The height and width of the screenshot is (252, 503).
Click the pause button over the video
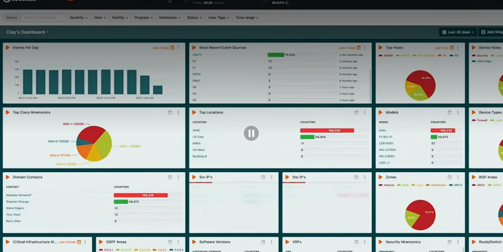(x=251, y=133)
